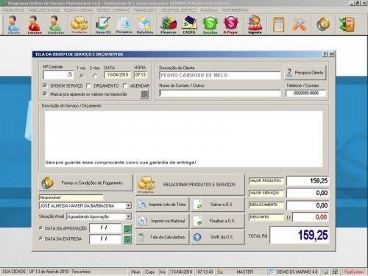The image size is (368, 276).
Task: Open the Vendedor toolbar icon
Action: 56,24
